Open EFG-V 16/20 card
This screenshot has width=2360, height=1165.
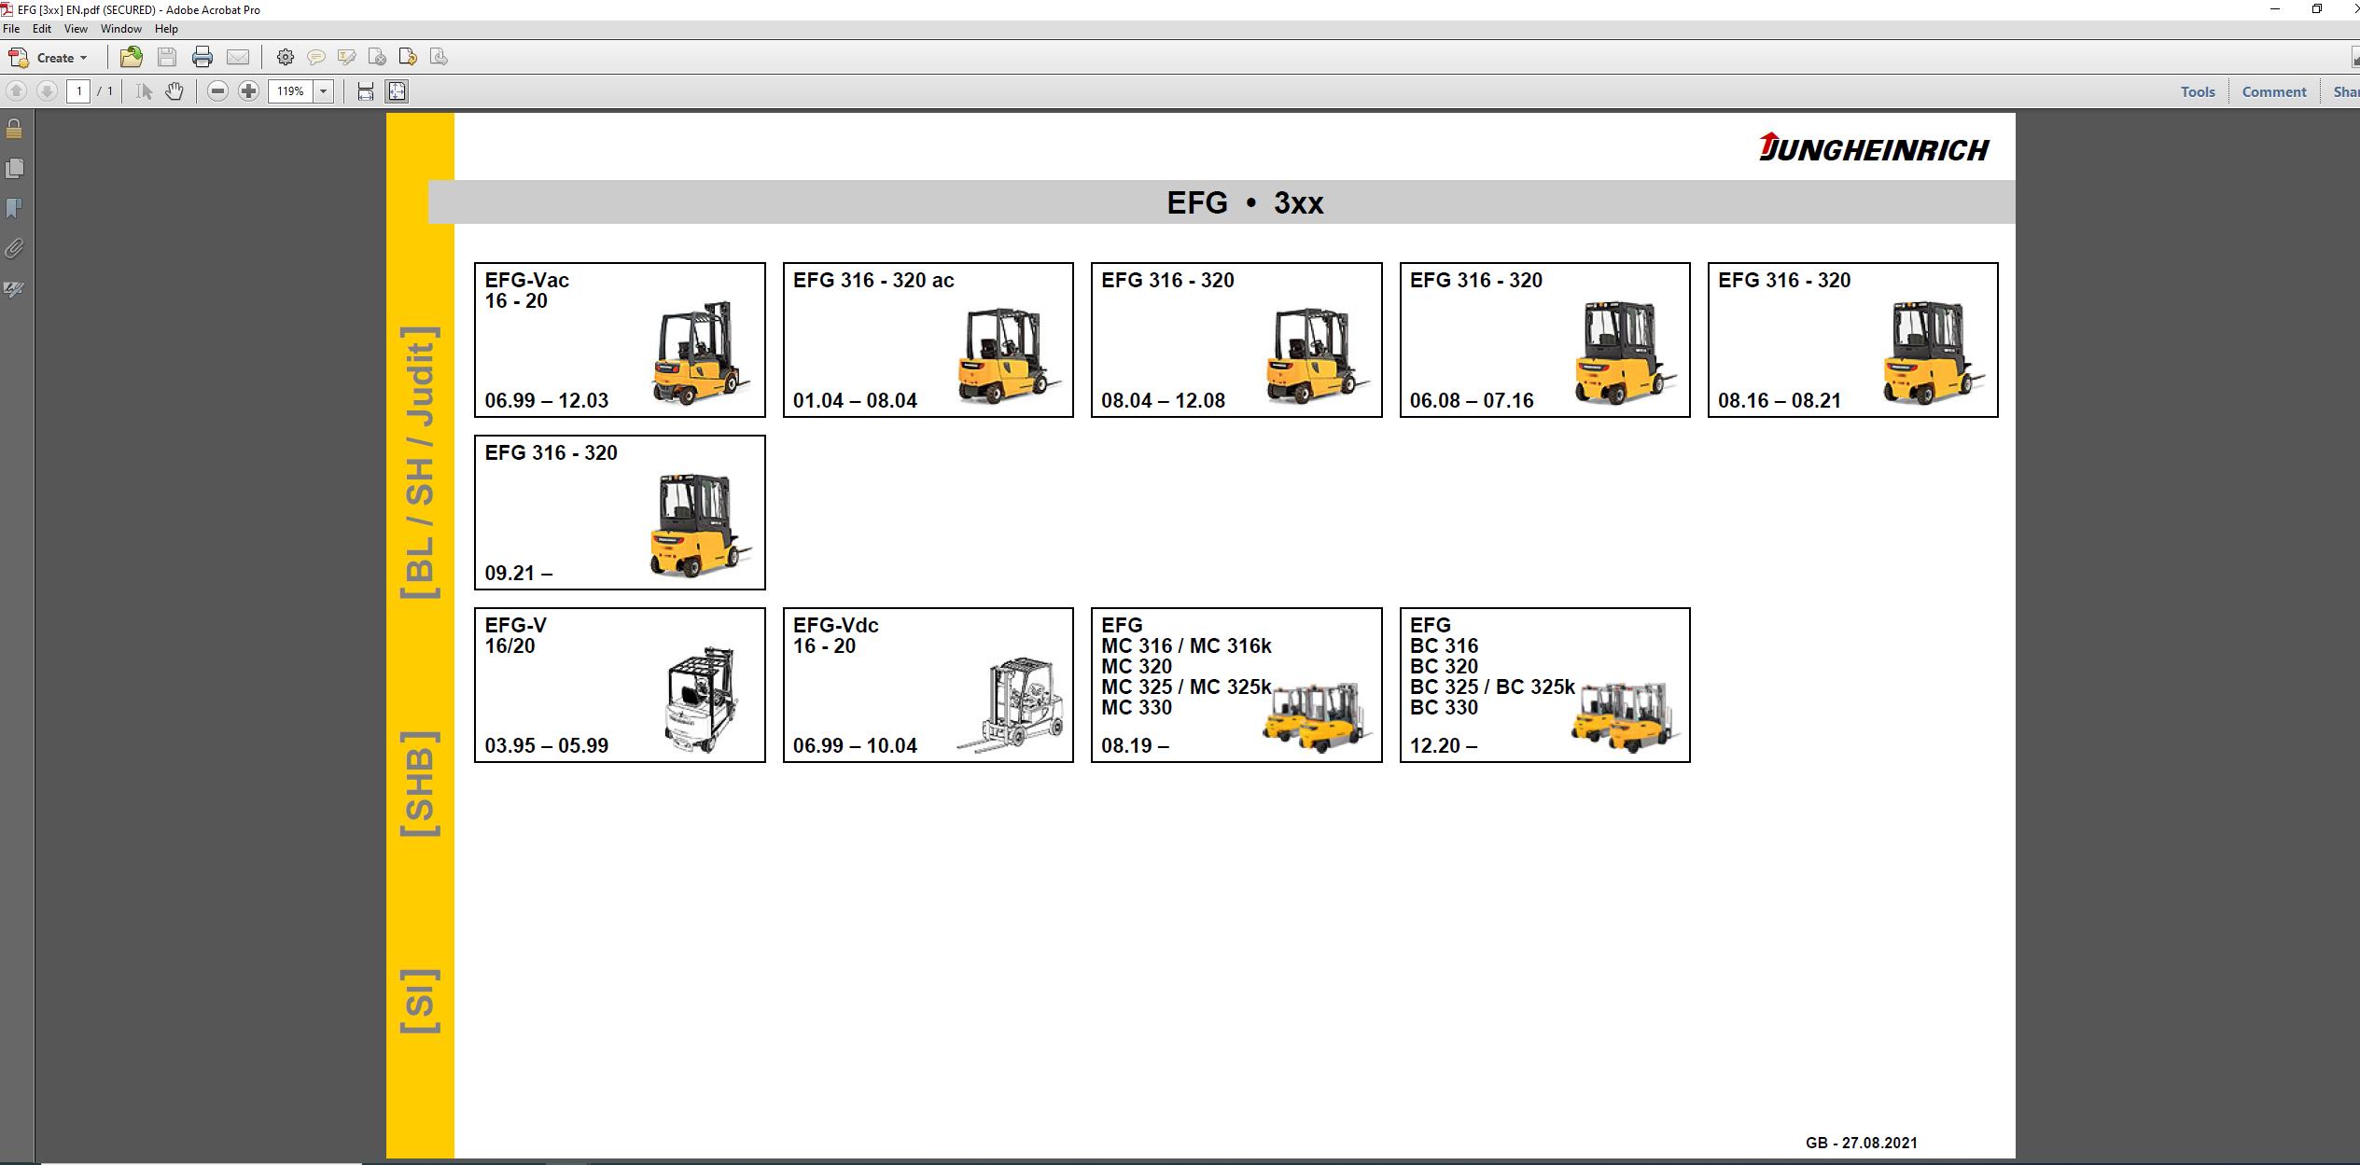pyautogui.click(x=620, y=685)
